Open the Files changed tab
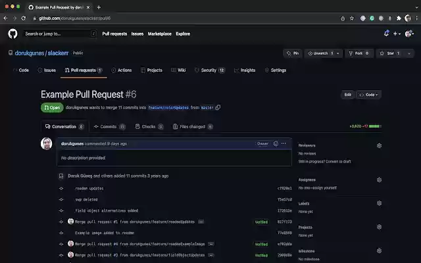Image resolution: width=421 pixels, height=263 pixels. point(193,126)
